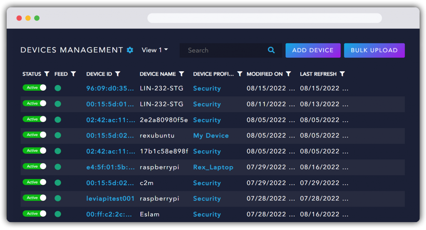Open device ID link for 17b1c58e898f
The width and height of the screenshot is (426, 230).
click(111, 151)
